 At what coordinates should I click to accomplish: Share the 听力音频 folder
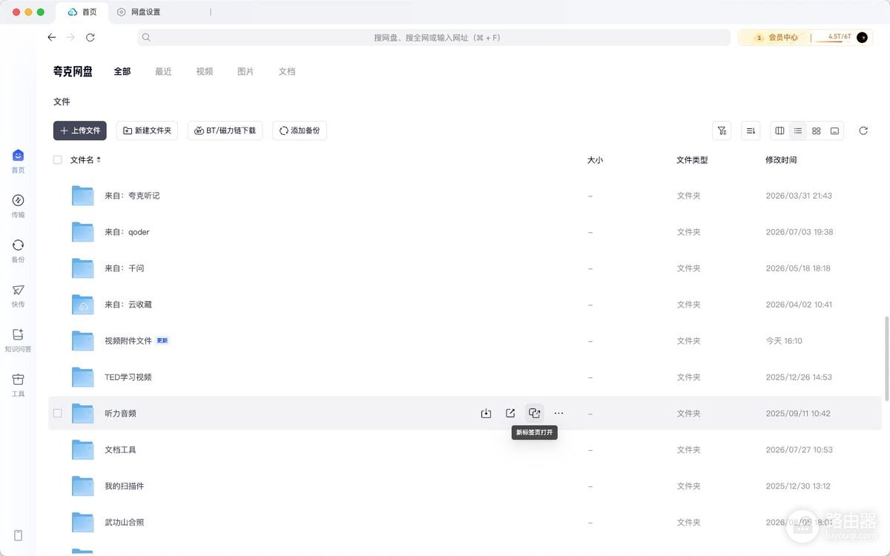tap(510, 413)
